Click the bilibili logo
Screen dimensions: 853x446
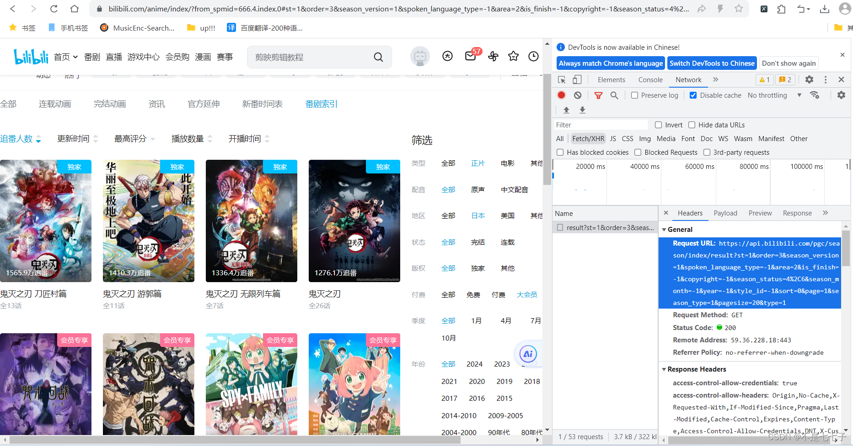(31, 57)
